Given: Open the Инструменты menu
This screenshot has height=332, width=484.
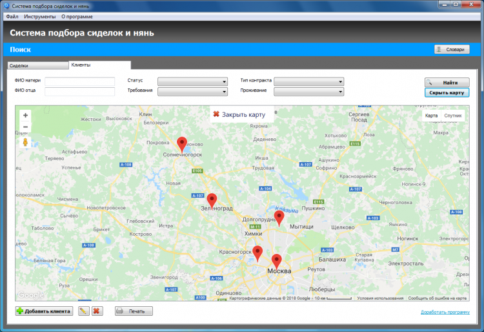Looking at the screenshot, I should coord(40,17).
